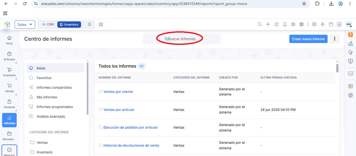Screen dimensions: 356x156
Task: Click the lightning bolt icon
Action: [x=323, y=24]
